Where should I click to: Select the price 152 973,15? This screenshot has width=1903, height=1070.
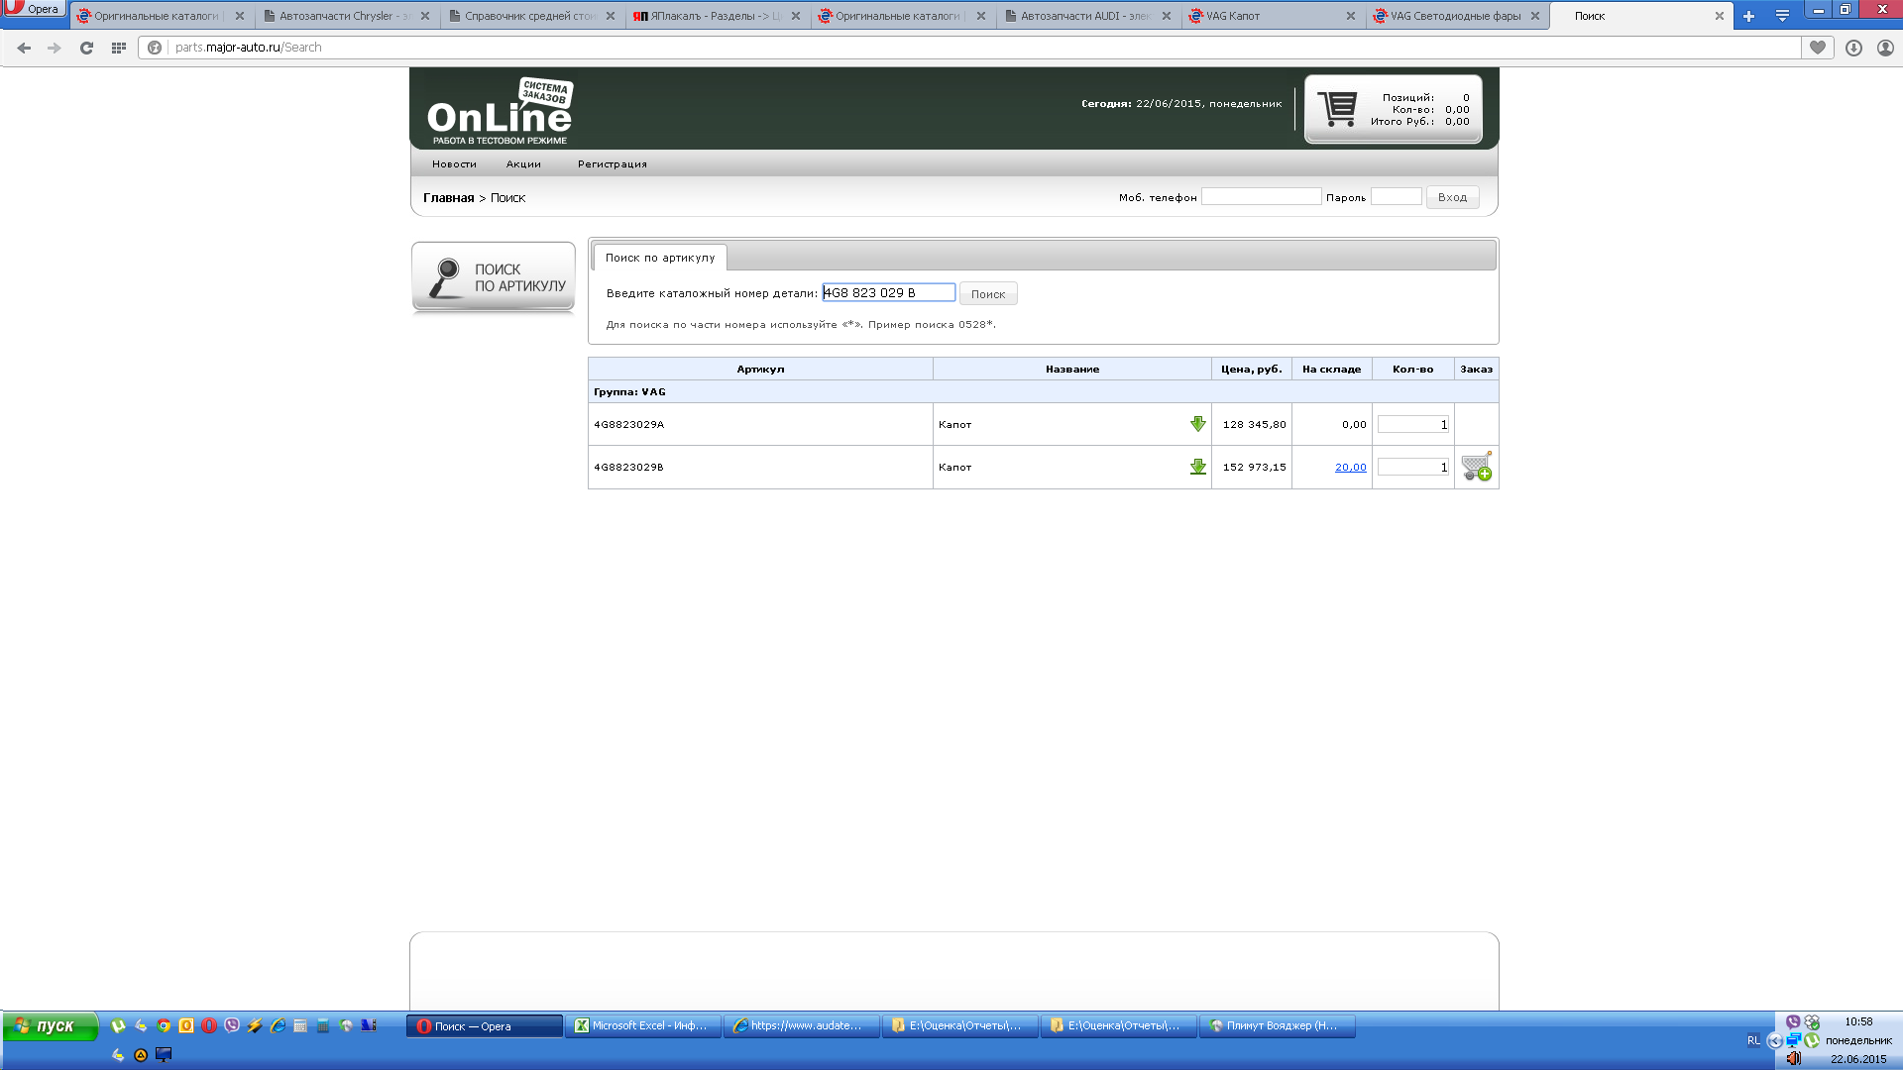point(1254,468)
